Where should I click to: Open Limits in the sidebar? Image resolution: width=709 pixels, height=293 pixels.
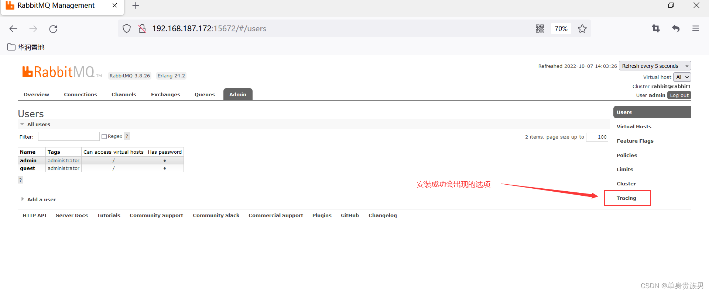[x=624, y=169]
